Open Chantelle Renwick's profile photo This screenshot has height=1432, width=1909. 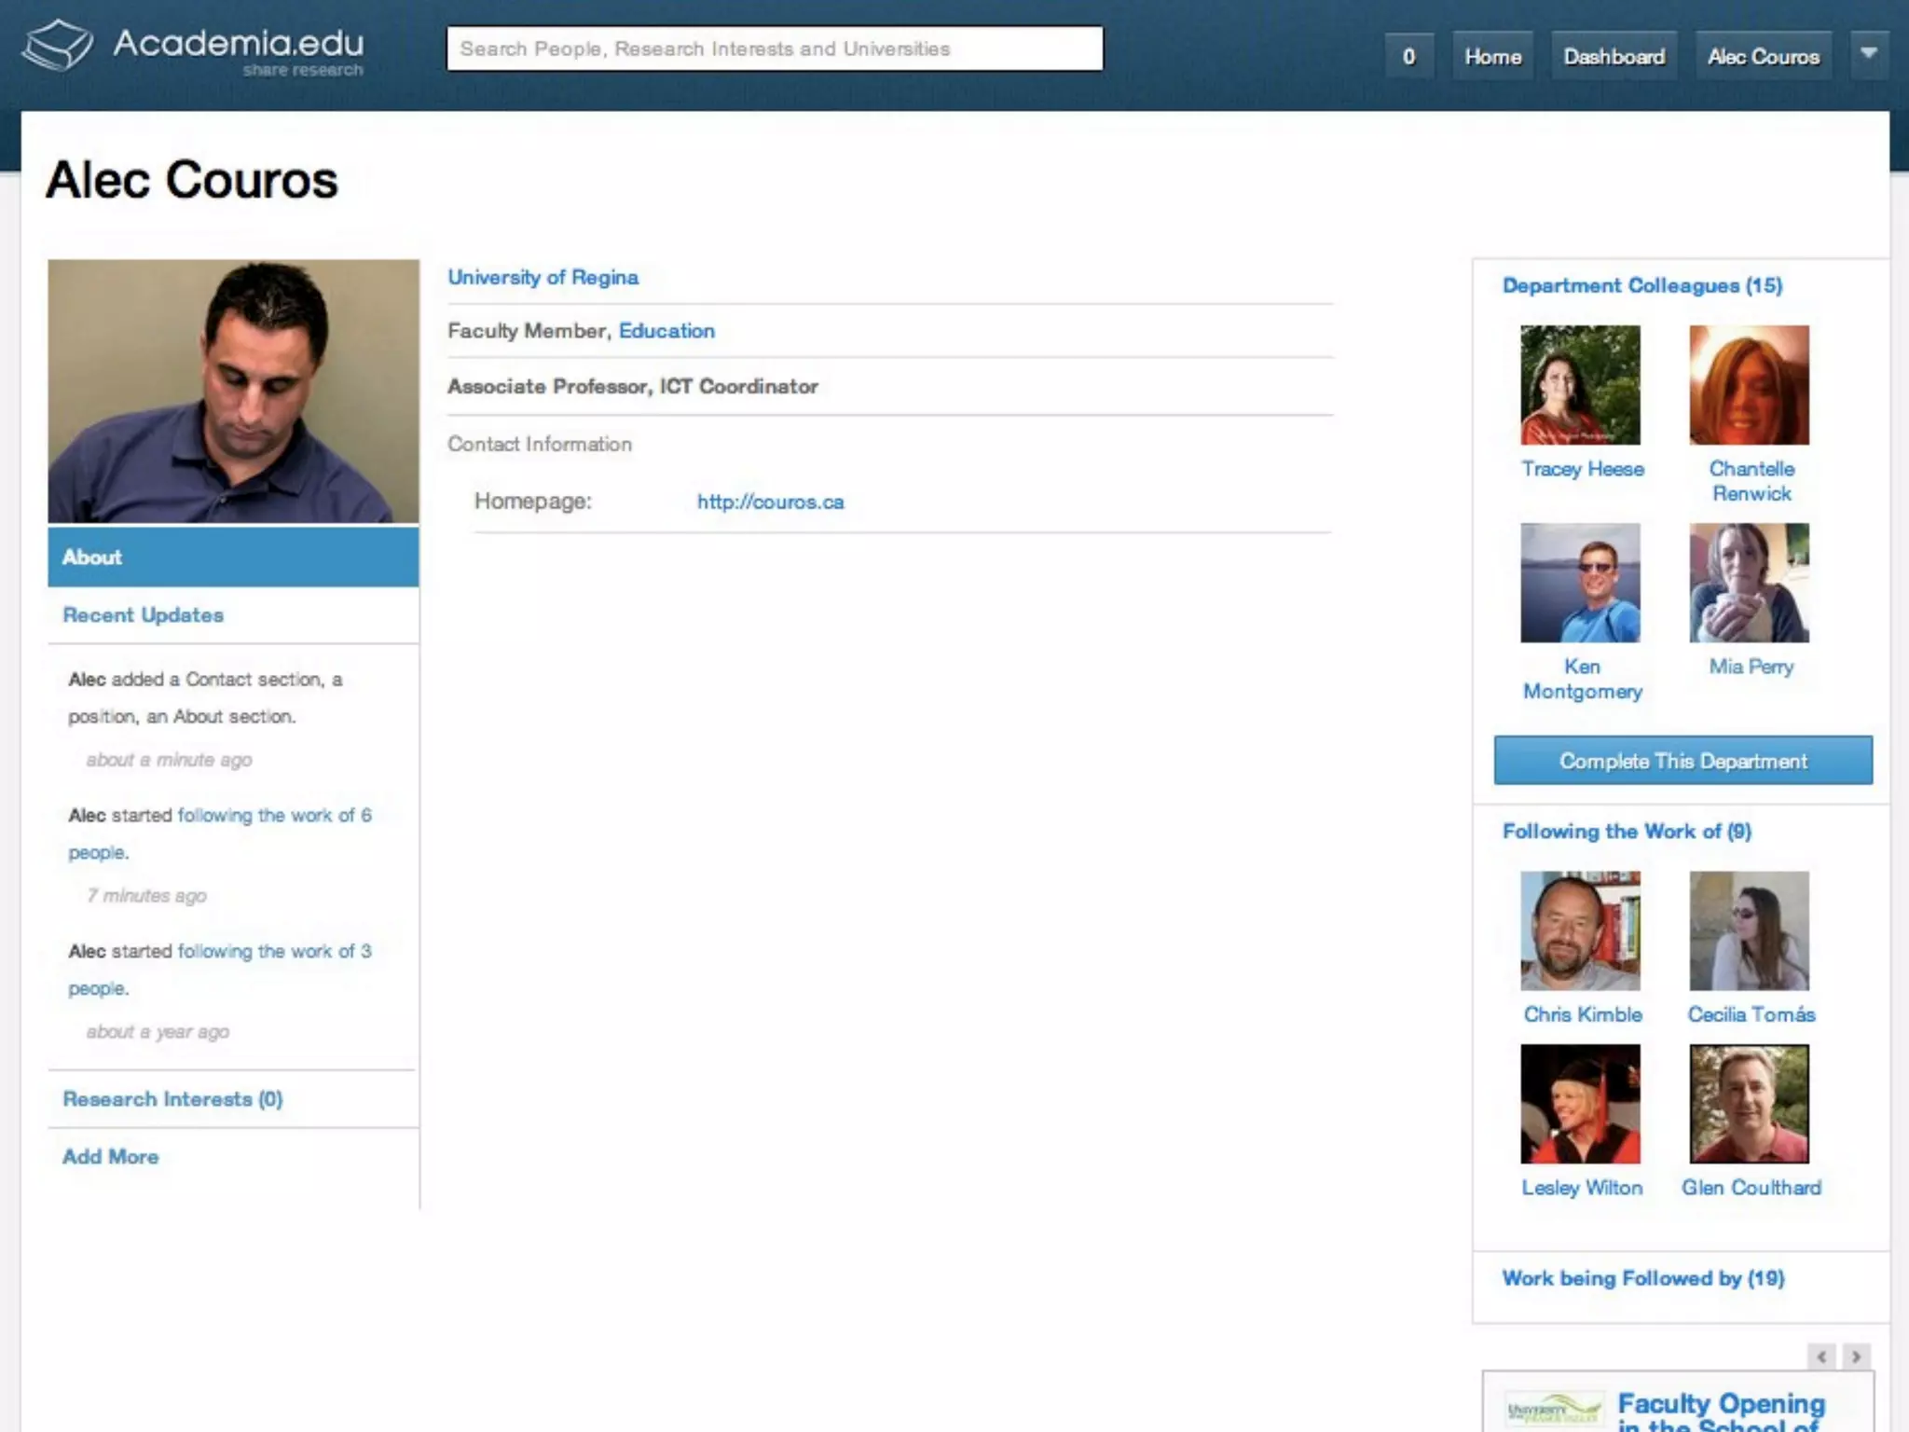[1749, 385]
